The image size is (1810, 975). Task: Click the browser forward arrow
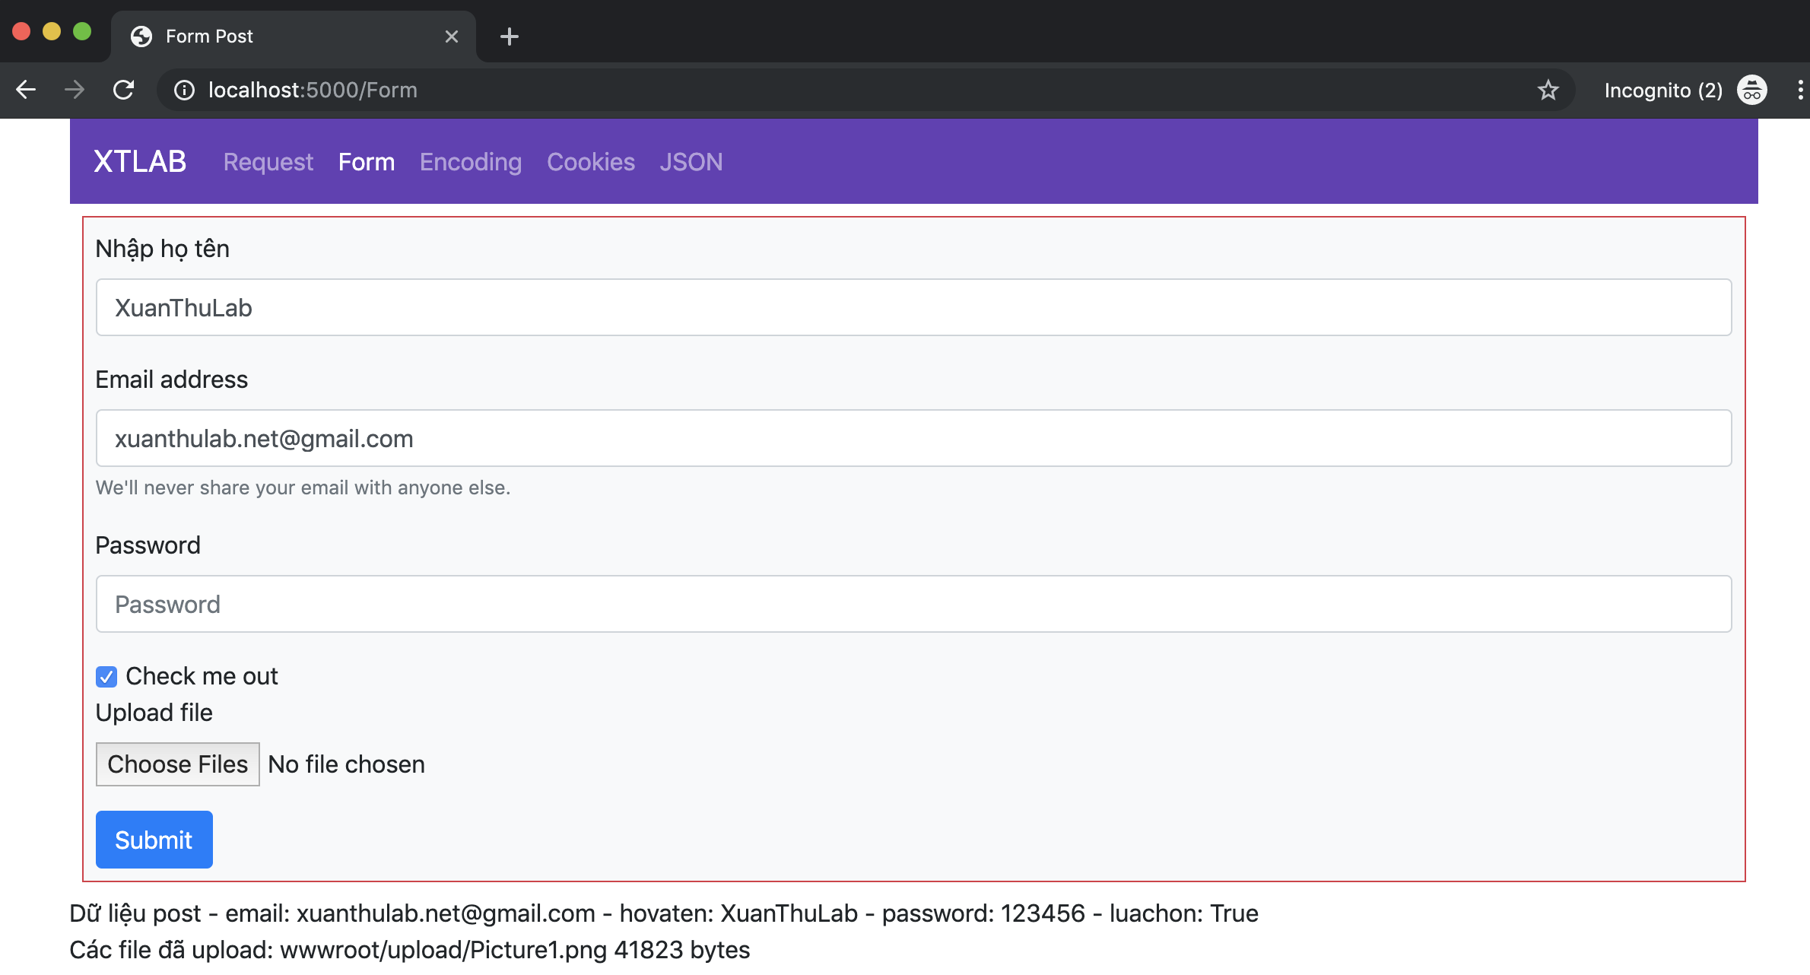pyautogui.click(x=75, y=90)
